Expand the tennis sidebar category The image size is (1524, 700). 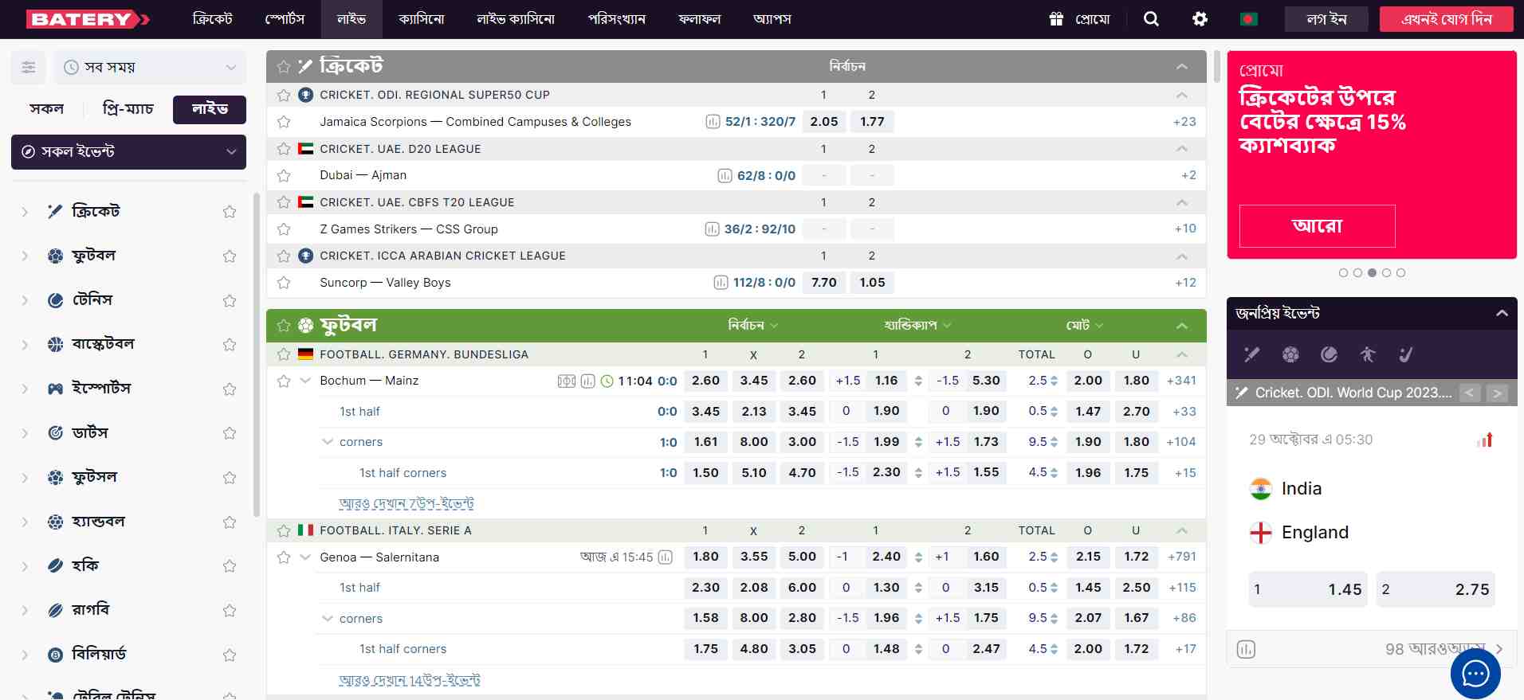click(x=25, y=301)
